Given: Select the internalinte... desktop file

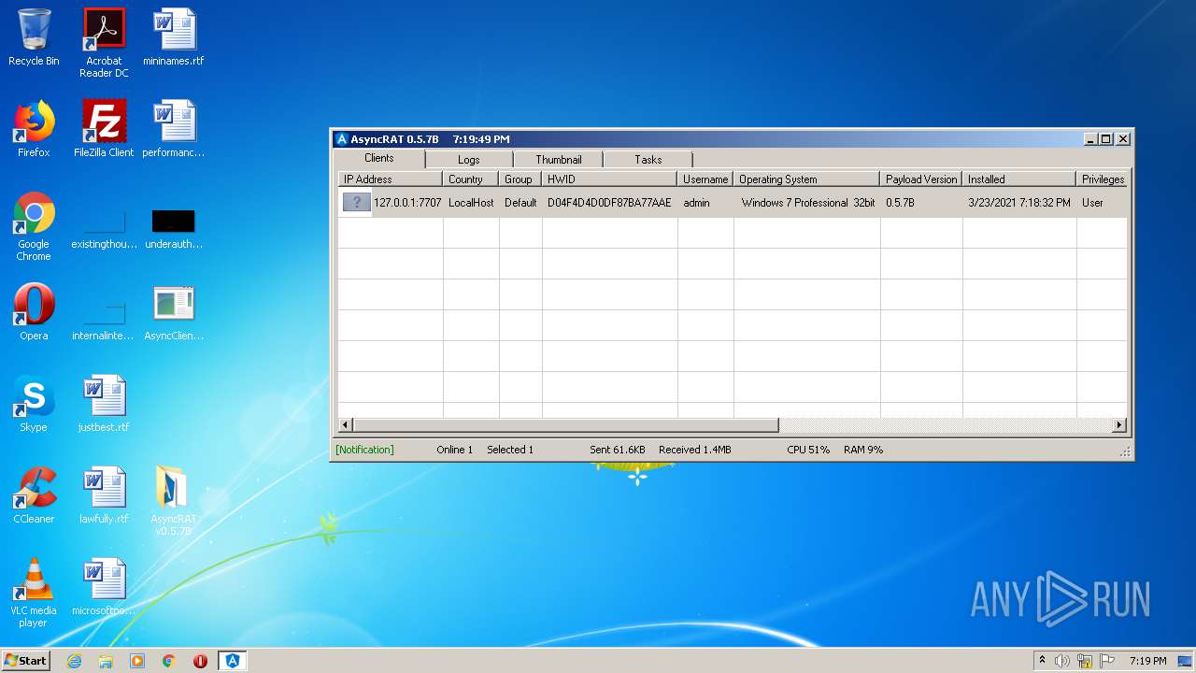Looking at the screenshot, I should click(104, 321).
